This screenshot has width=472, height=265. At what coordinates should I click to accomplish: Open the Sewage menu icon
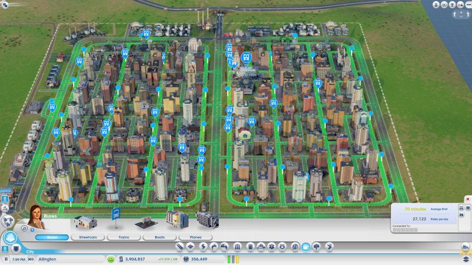point(225,247)
